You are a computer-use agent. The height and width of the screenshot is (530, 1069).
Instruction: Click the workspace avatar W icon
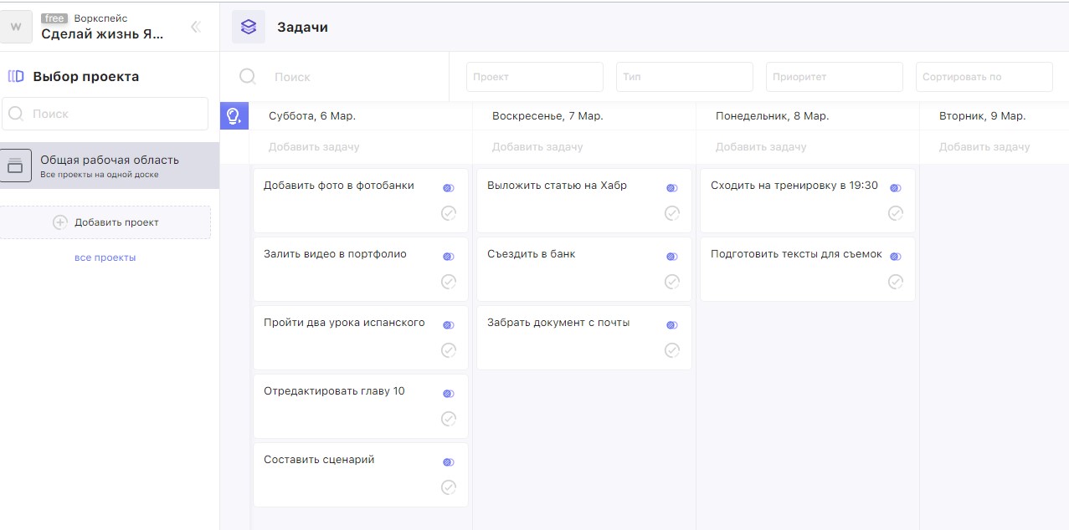tap(16, 27)
